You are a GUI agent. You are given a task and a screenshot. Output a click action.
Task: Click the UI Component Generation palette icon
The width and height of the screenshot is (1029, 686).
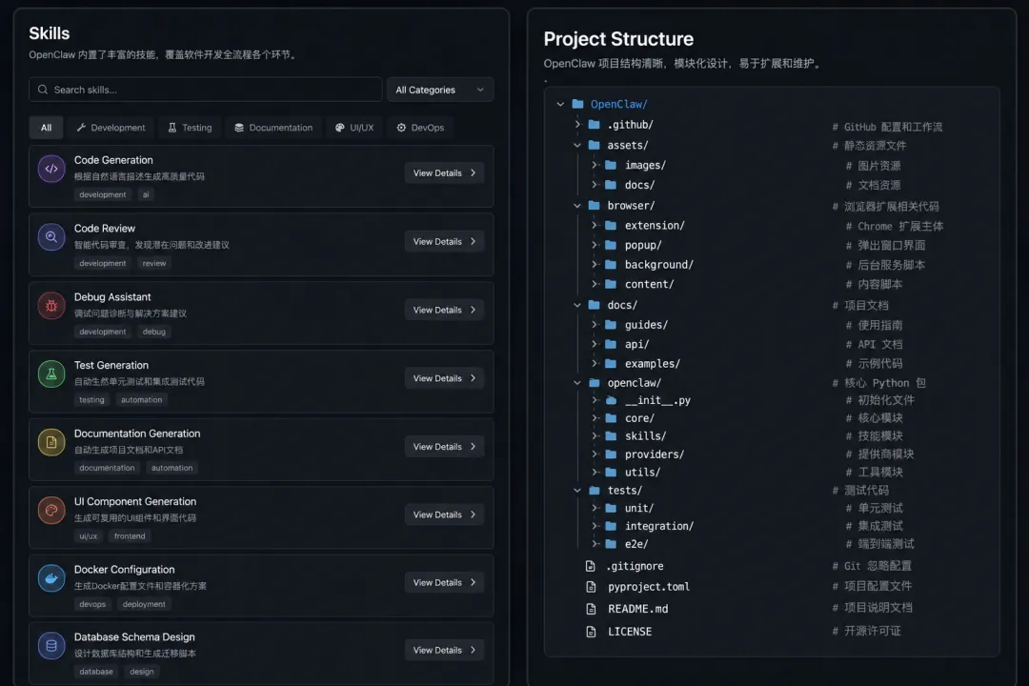point(51,510)
